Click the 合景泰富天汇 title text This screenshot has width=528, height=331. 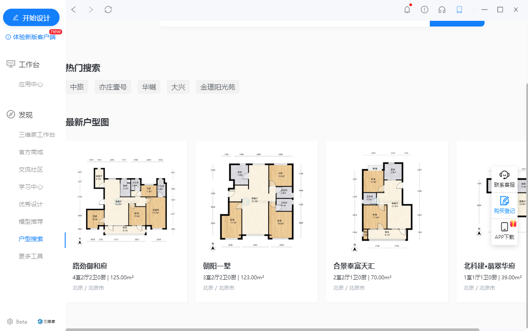354,266
